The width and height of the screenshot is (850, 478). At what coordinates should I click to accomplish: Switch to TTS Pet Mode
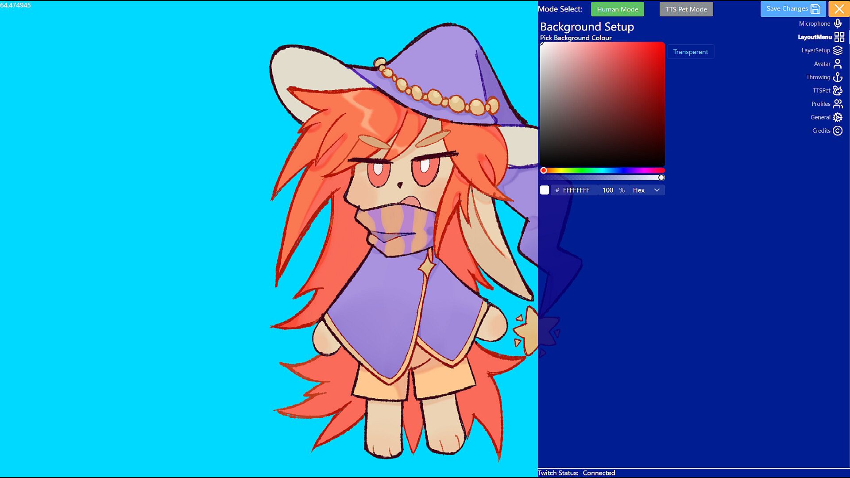(686, 9)
